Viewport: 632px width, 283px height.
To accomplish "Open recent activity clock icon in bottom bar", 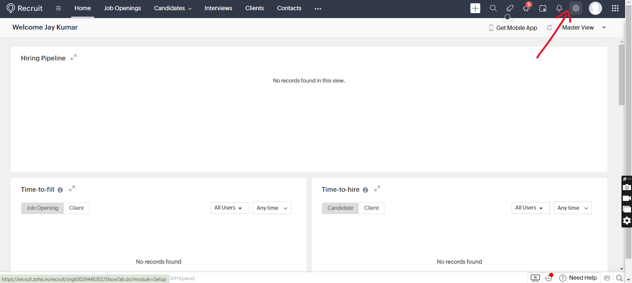I will tap(549, 278).
